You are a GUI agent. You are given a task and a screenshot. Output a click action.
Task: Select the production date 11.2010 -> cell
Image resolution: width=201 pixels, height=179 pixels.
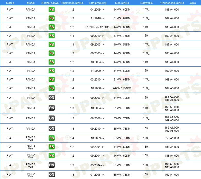coord(97,18)
